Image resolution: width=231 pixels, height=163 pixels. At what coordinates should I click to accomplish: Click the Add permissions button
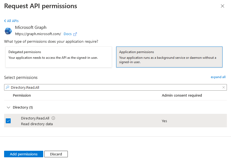(24, 154)
